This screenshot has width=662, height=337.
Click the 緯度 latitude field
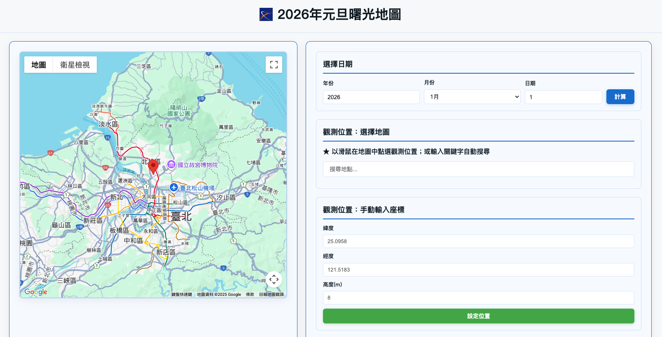479,241
